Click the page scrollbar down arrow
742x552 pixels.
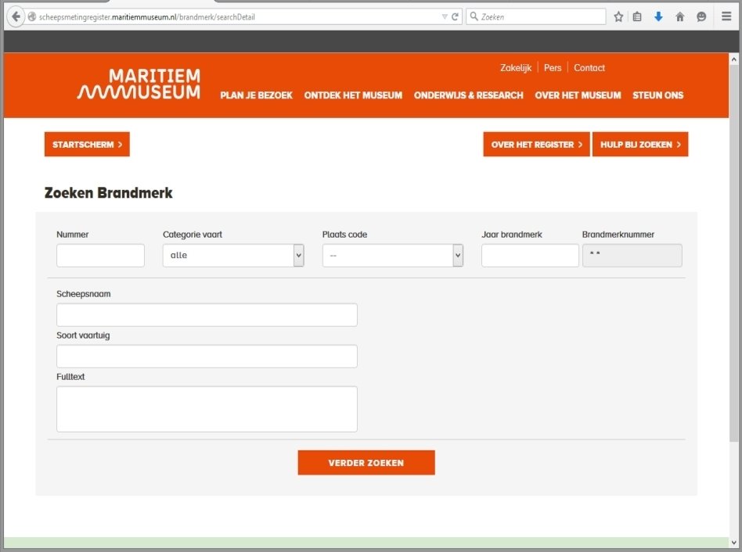[733, 543]
